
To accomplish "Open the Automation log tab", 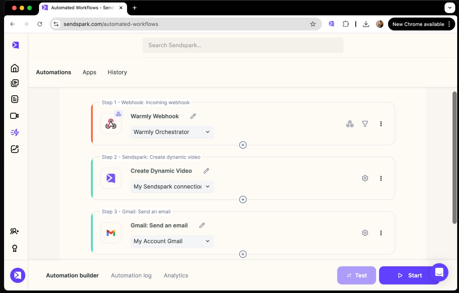I will point(131,275).
